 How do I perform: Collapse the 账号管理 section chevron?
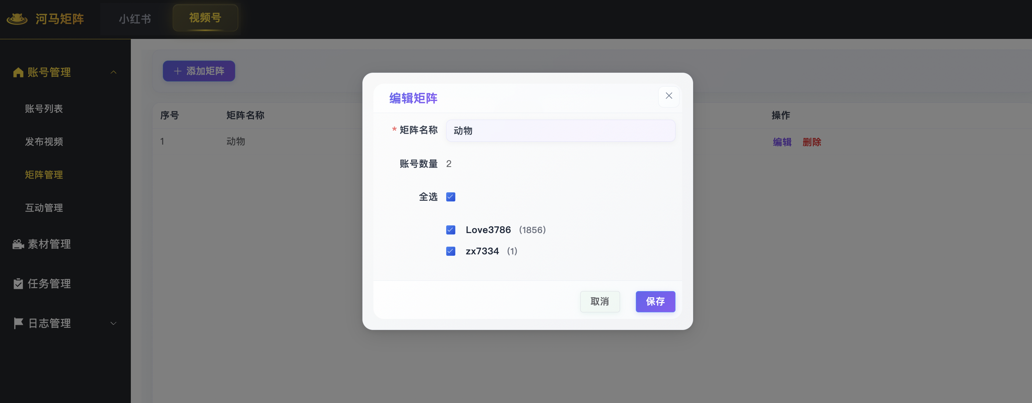[x=113, y=72]
